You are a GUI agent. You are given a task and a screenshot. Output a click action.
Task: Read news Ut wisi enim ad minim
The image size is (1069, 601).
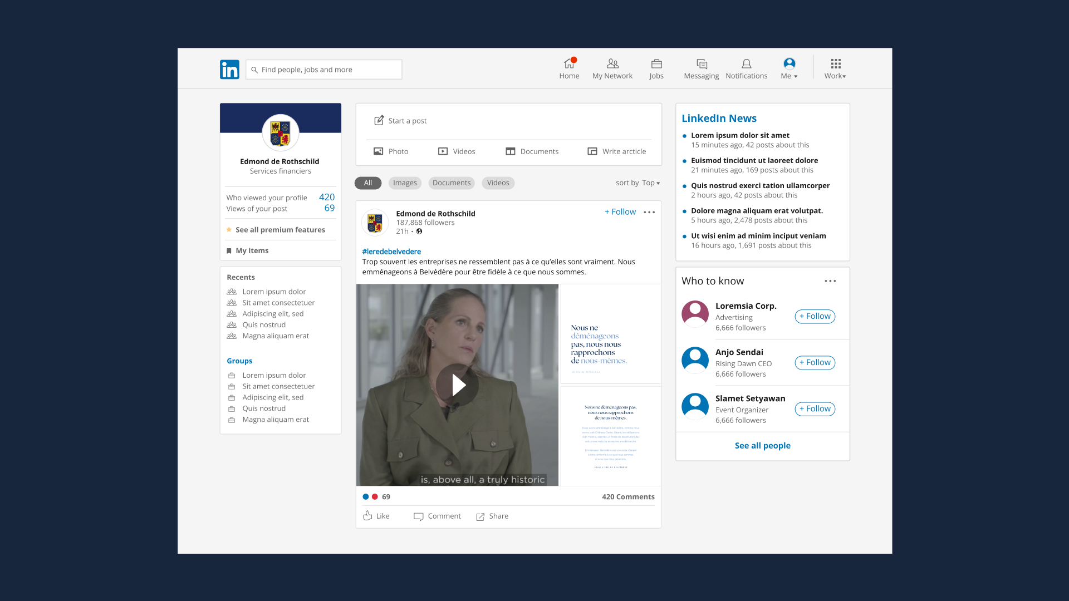pyautogui.click(x=758, y=235)
